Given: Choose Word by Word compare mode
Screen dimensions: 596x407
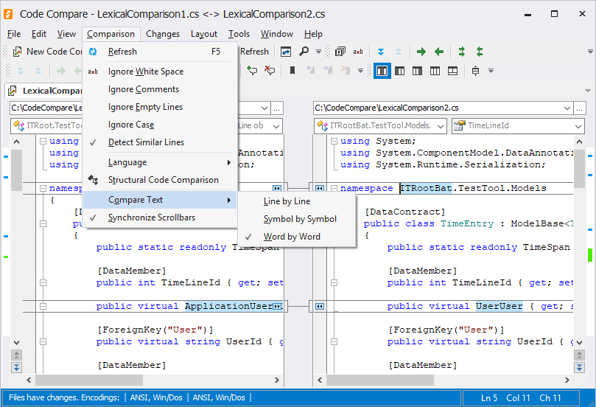Looking at the screenshot, I should coord(292,237).
